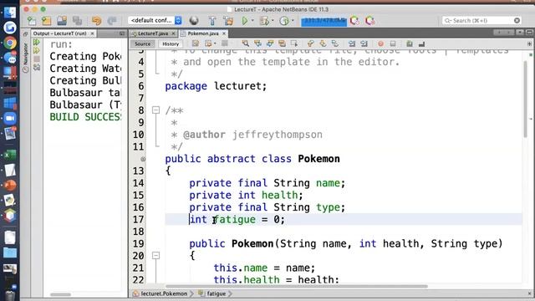Switch to the LectureT.java editor tab

click(152, 33)
